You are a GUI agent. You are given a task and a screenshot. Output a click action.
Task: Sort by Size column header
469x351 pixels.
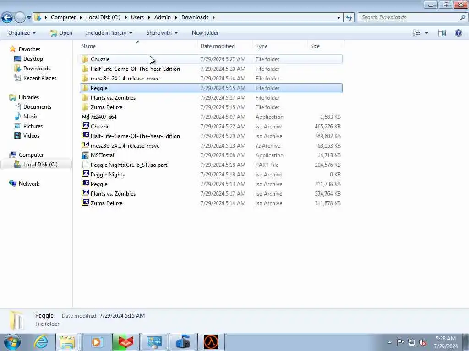(326, 46)
